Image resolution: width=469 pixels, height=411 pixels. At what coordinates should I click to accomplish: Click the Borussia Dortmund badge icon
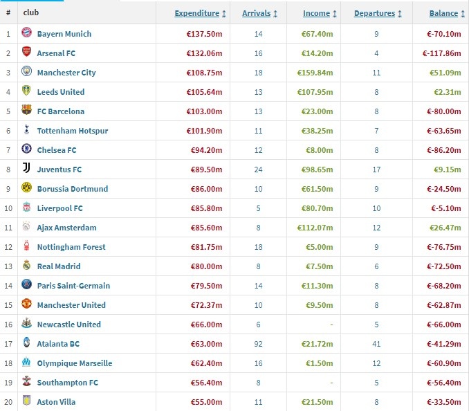tap(26, 188)
